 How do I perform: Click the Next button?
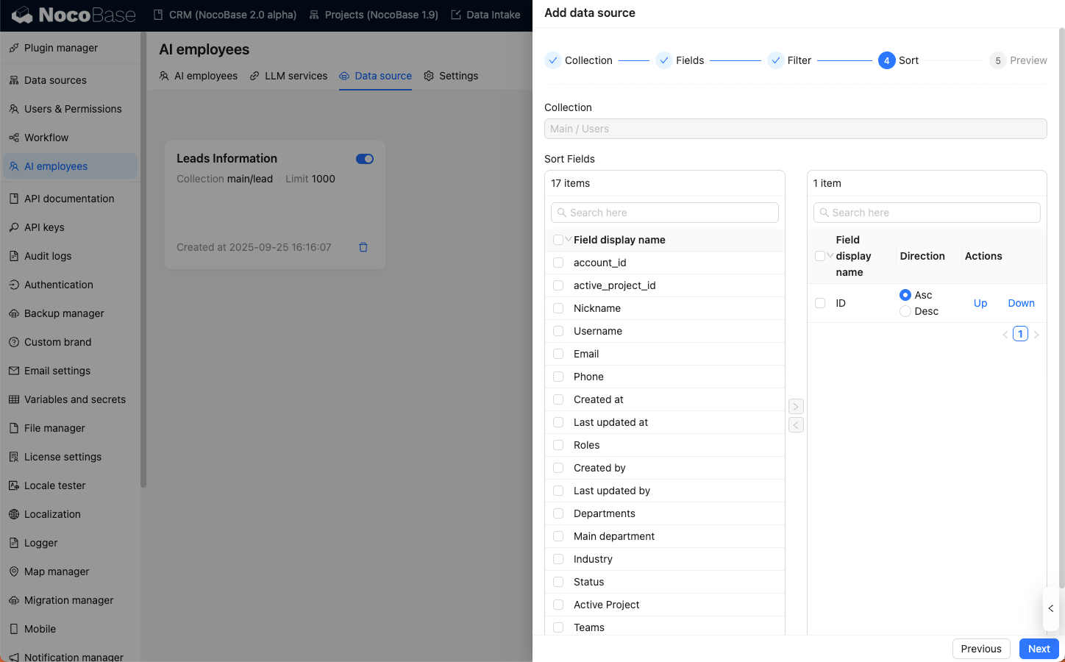pyautogui.click(x=1039, y=649)
